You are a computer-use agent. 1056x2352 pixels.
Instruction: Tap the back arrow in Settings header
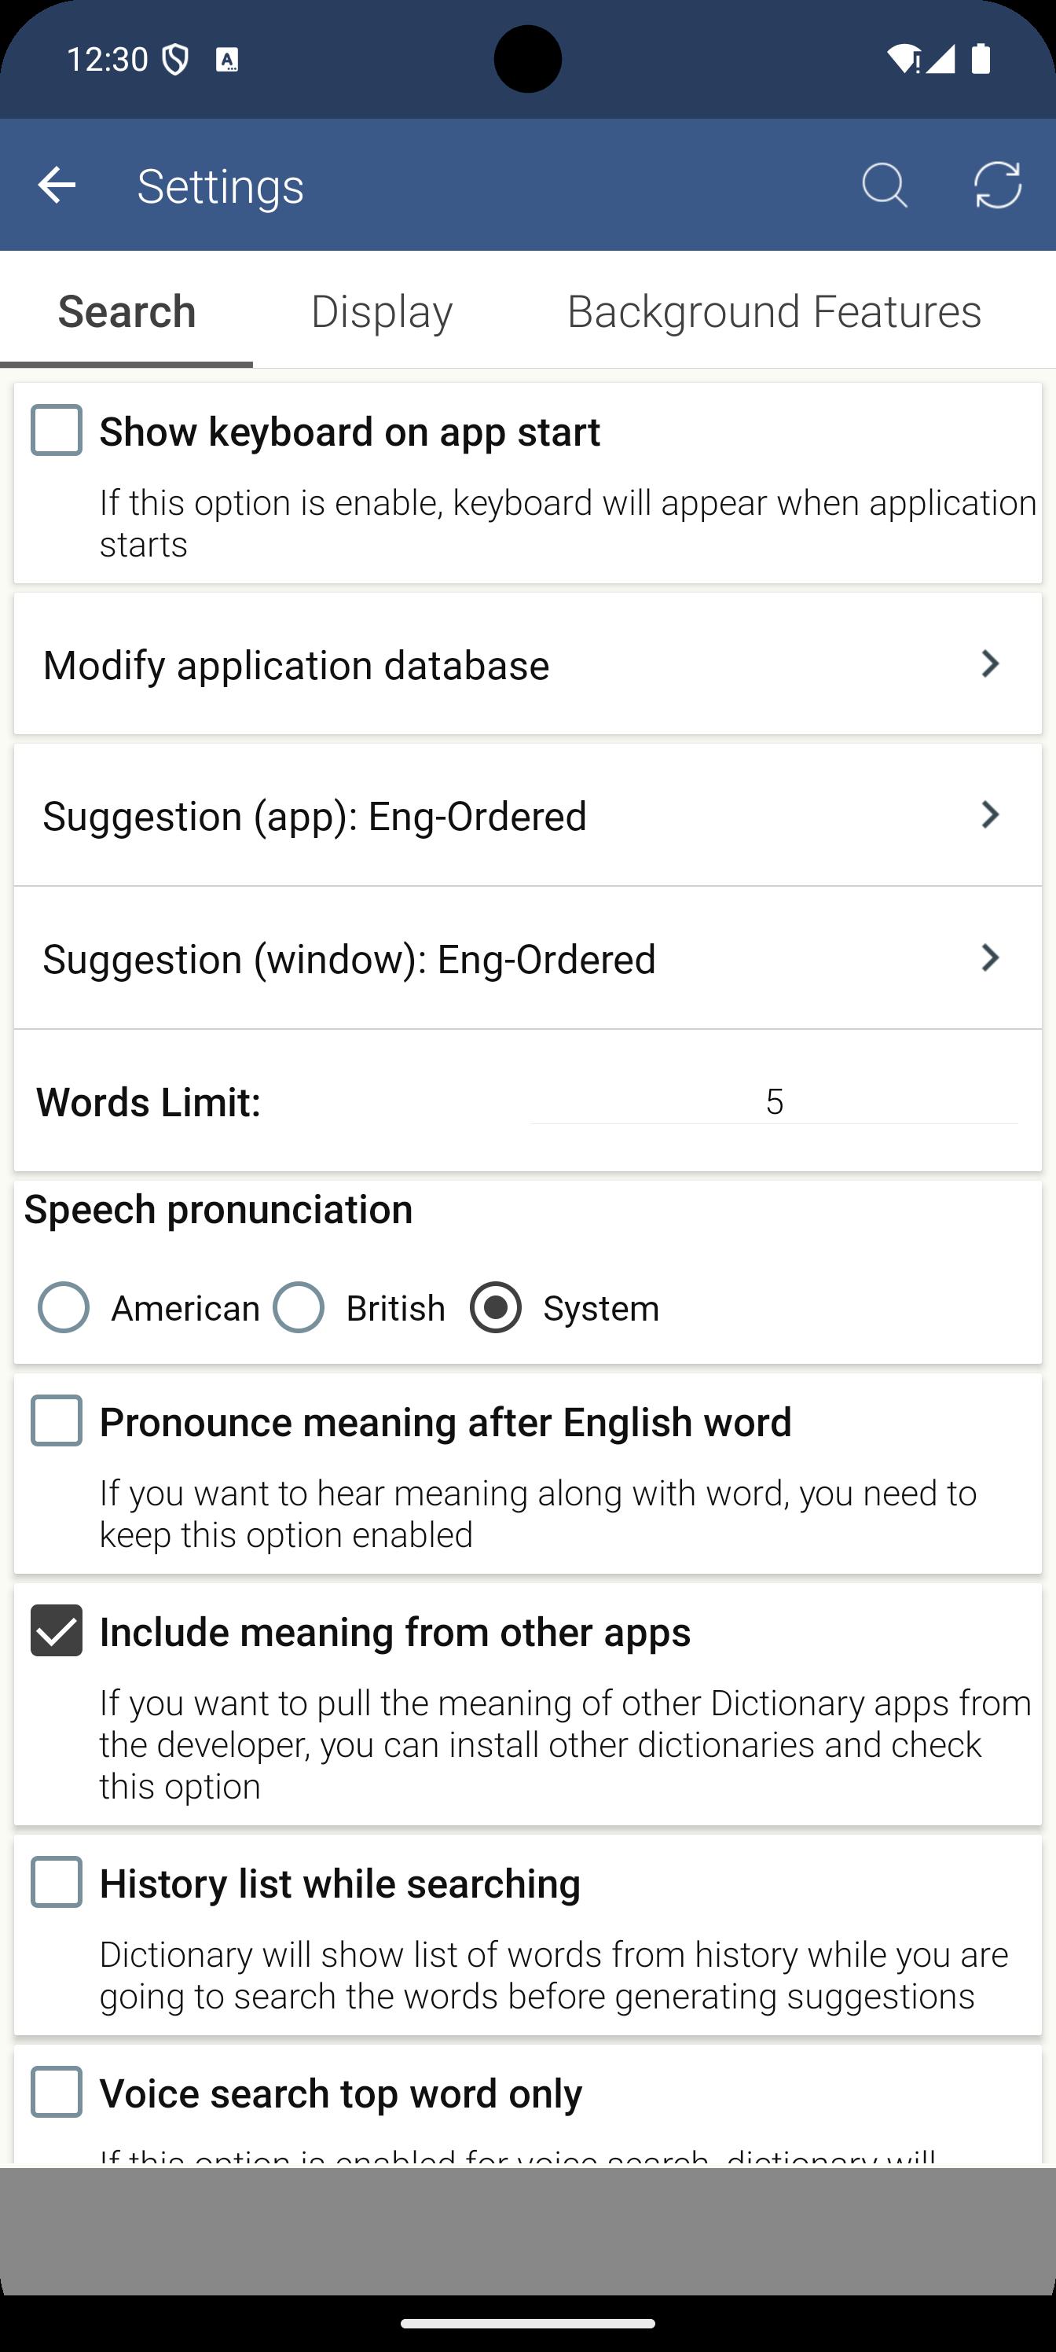click(x=57, y=186)
